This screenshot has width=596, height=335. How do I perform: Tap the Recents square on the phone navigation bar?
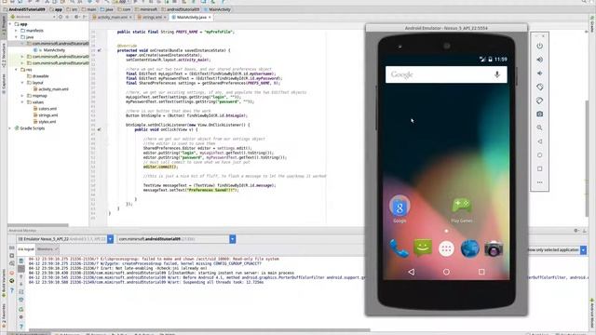(x=481, y=272)
